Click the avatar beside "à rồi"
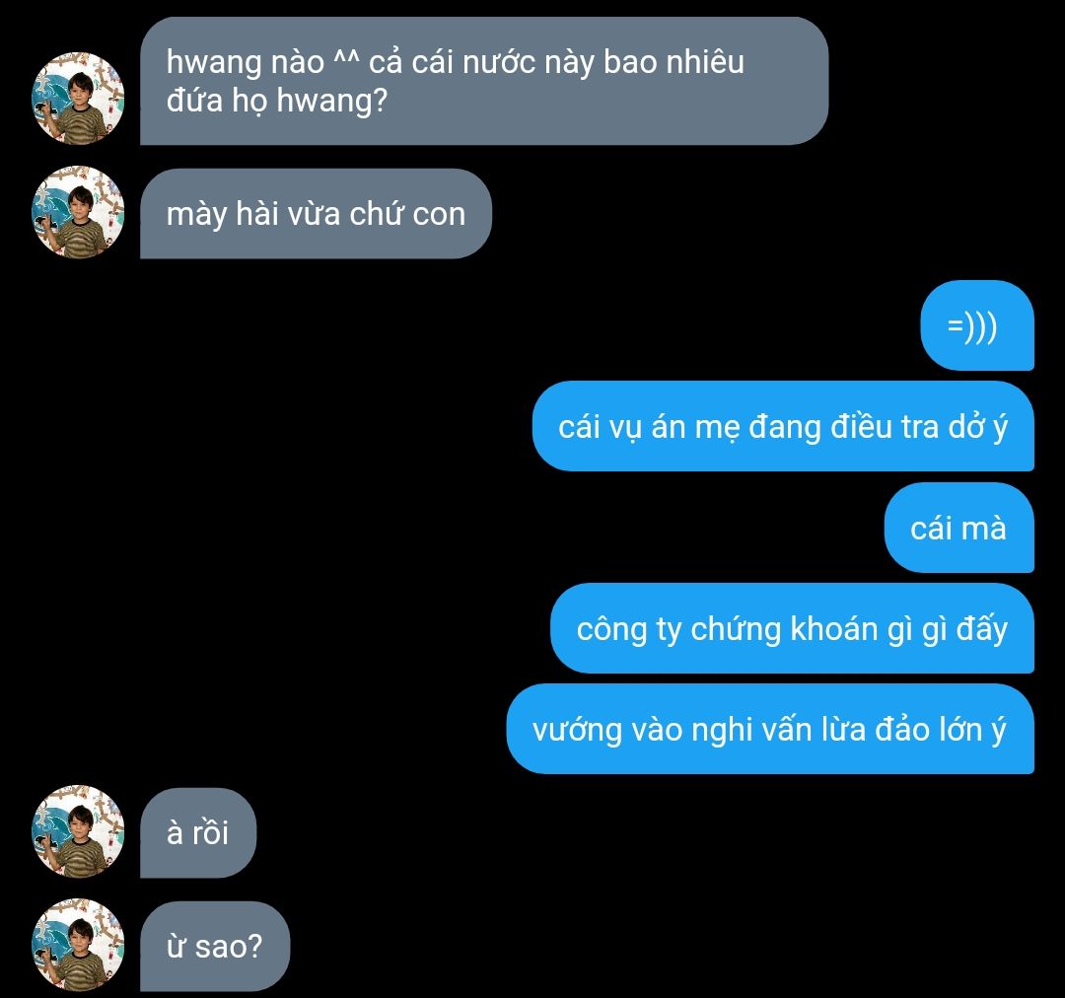Viewport: 1065px width, 998px height. click(x=78, y=831)
